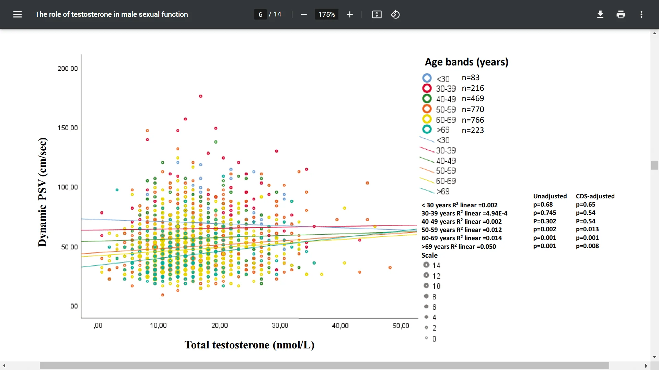Viewport: 659px width, 370px height.
Task: Click the orange 50-59 legend circle
Action: click(x=427, y=109)
